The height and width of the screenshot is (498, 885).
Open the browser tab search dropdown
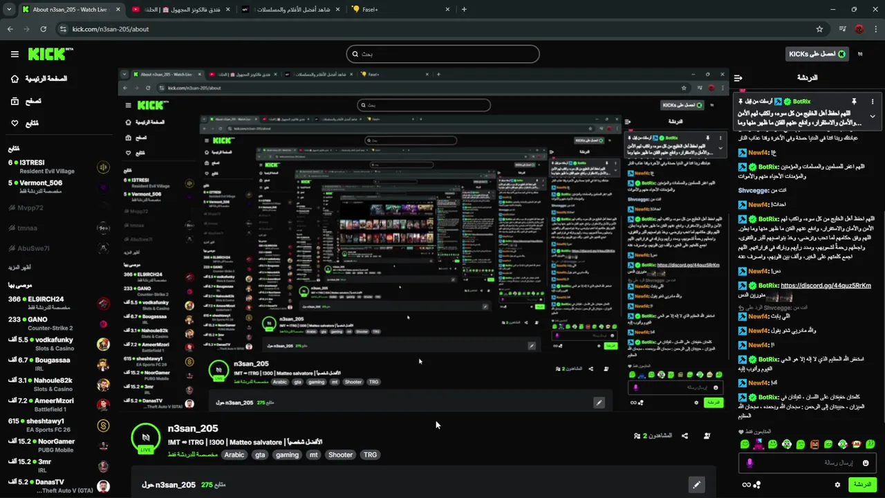tap(8, 10)
